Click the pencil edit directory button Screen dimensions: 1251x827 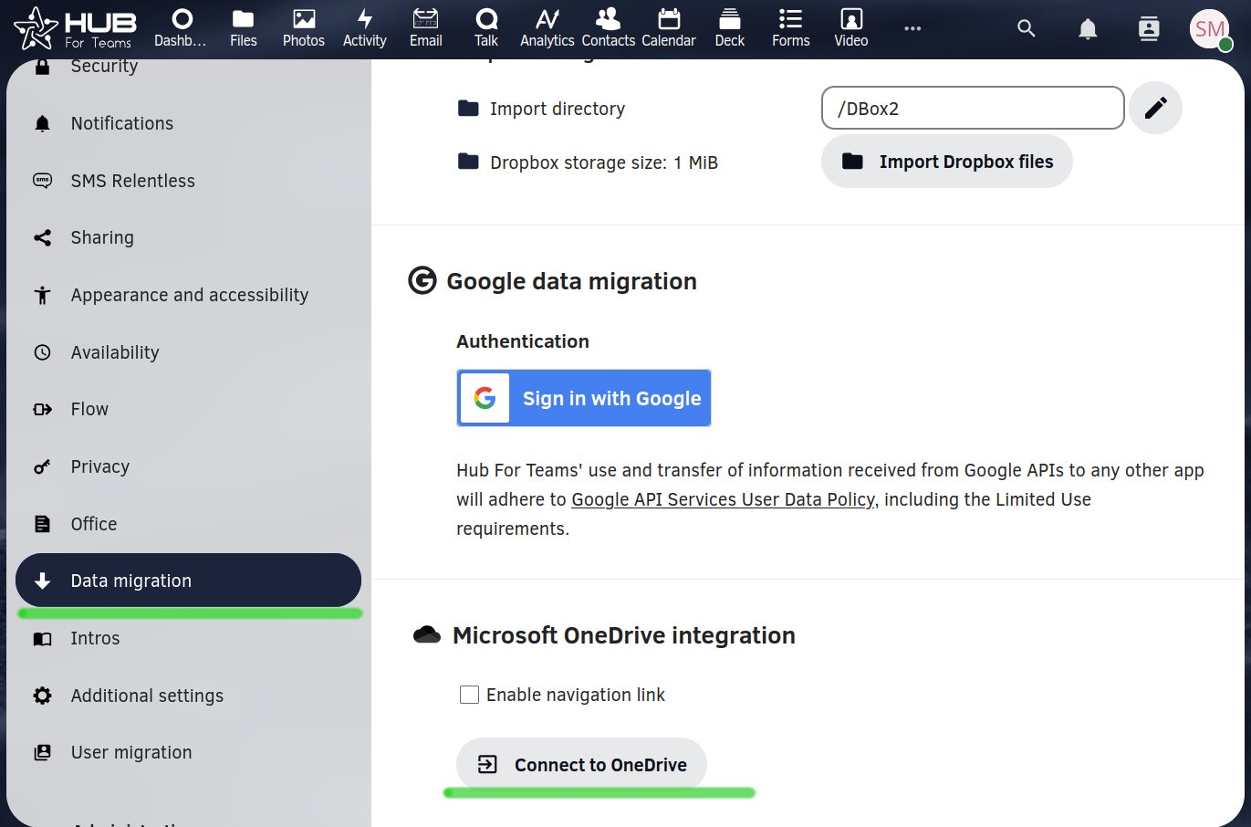[1155, 108]
